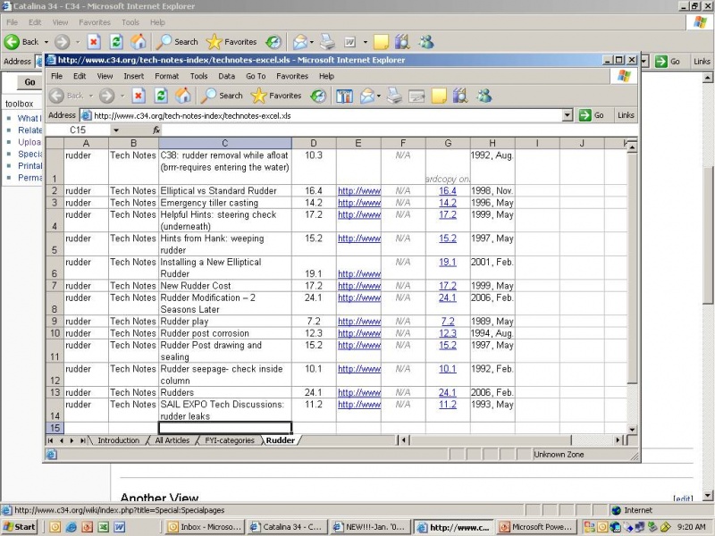Expand the cell Name Box dropdown

click(116, 130)
